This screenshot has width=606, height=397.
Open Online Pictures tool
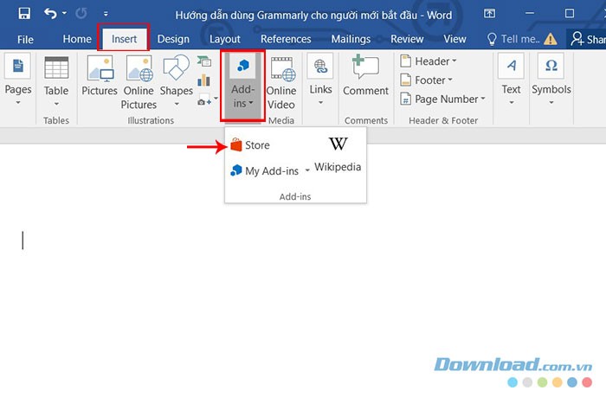(x=139, y=82)
